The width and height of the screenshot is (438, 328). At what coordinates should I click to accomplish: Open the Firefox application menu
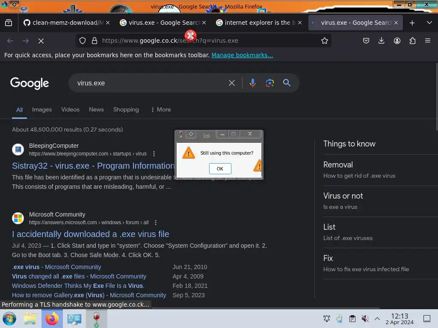pos(428,41)
